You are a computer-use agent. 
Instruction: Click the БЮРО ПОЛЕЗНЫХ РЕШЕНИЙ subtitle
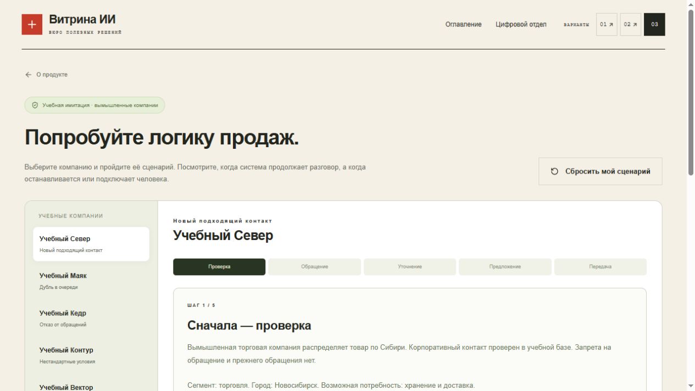[85, 32]
